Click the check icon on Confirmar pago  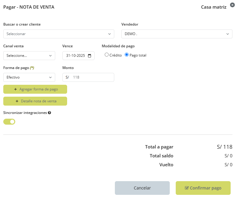click(187, 188)
